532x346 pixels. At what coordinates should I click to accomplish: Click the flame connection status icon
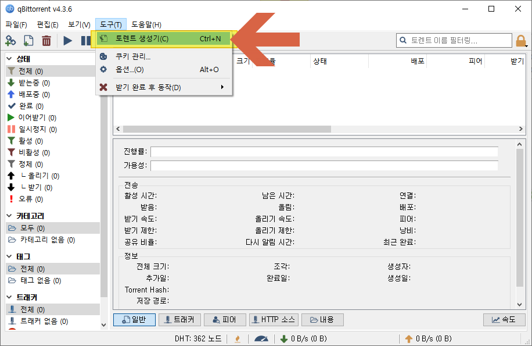coord(238,339)
